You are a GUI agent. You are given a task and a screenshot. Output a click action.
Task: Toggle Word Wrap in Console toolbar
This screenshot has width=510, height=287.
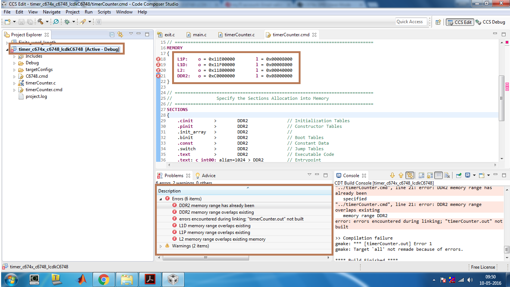point(439,175)
